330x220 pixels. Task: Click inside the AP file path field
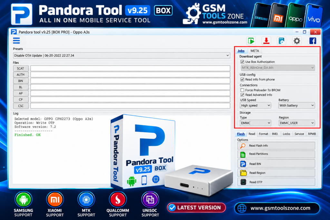[130, 93]
